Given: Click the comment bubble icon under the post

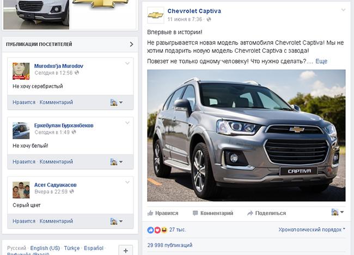Looking at the screenshot, I should 196,213.
